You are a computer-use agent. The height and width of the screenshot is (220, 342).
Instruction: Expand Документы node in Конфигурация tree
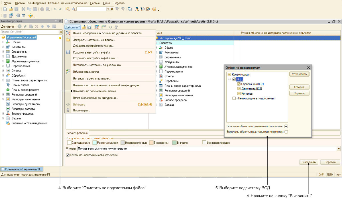[3, 56]
